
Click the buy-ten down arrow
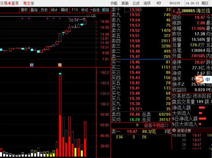click(x=141, y=109)
